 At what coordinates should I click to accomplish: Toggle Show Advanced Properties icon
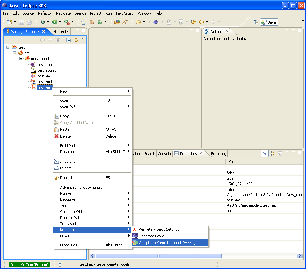[272, 154]
